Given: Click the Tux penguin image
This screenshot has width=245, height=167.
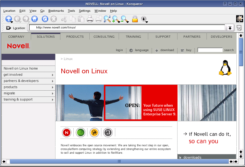Looking at the screenshot, I should [x=225, y=68].
